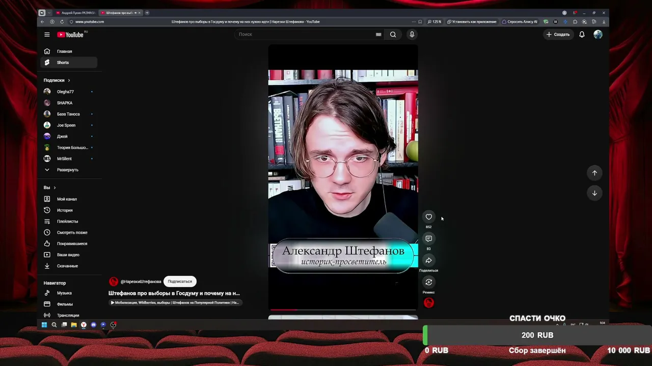Screen dimensions: 652x366
Task: Click Установить как приложение
Action: [x=471, y=22]
